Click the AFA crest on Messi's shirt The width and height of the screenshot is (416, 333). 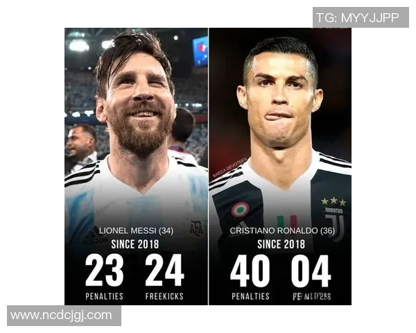197,228
